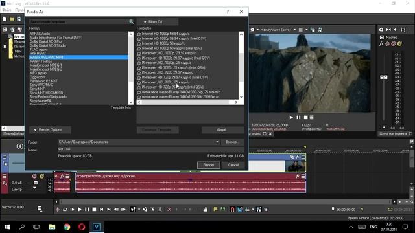Click the timeline Play button

click(x=79, y=210)
